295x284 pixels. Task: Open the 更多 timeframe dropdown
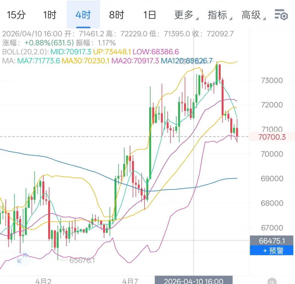click(186, 15)
